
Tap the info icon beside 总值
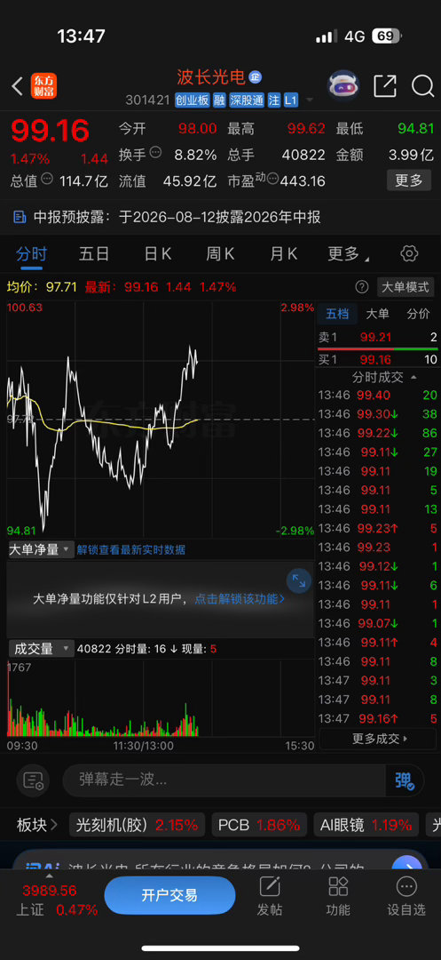47,180
